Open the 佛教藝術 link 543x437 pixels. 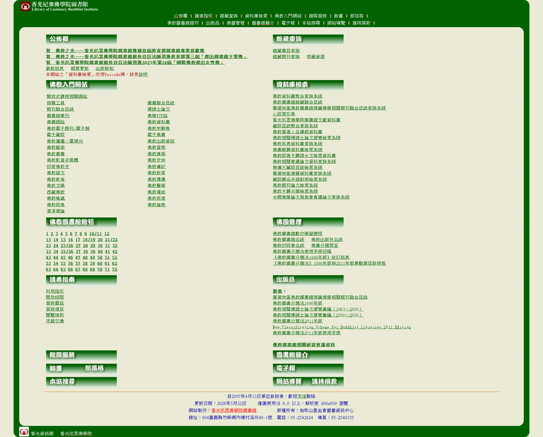tap(56, 148)
